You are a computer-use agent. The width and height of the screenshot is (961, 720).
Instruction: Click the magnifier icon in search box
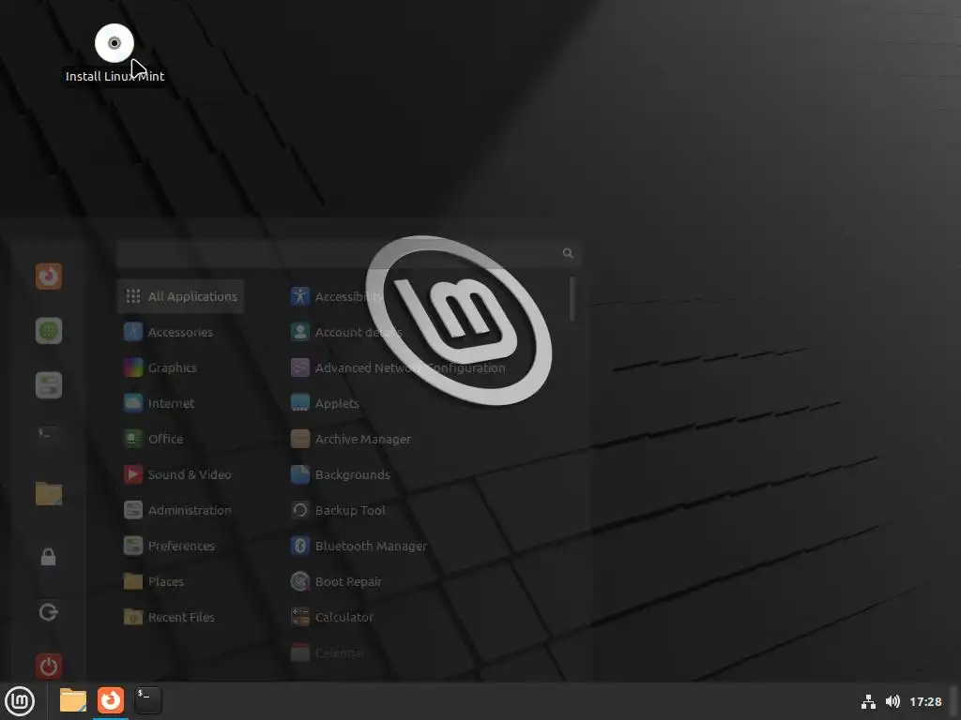pyautogui.click(x=568, y=253)
